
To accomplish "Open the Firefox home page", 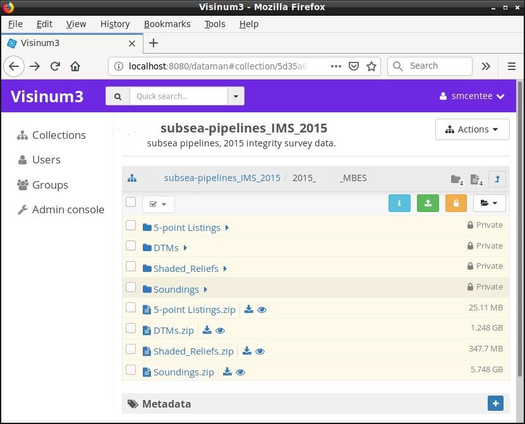I will [75, 66].
